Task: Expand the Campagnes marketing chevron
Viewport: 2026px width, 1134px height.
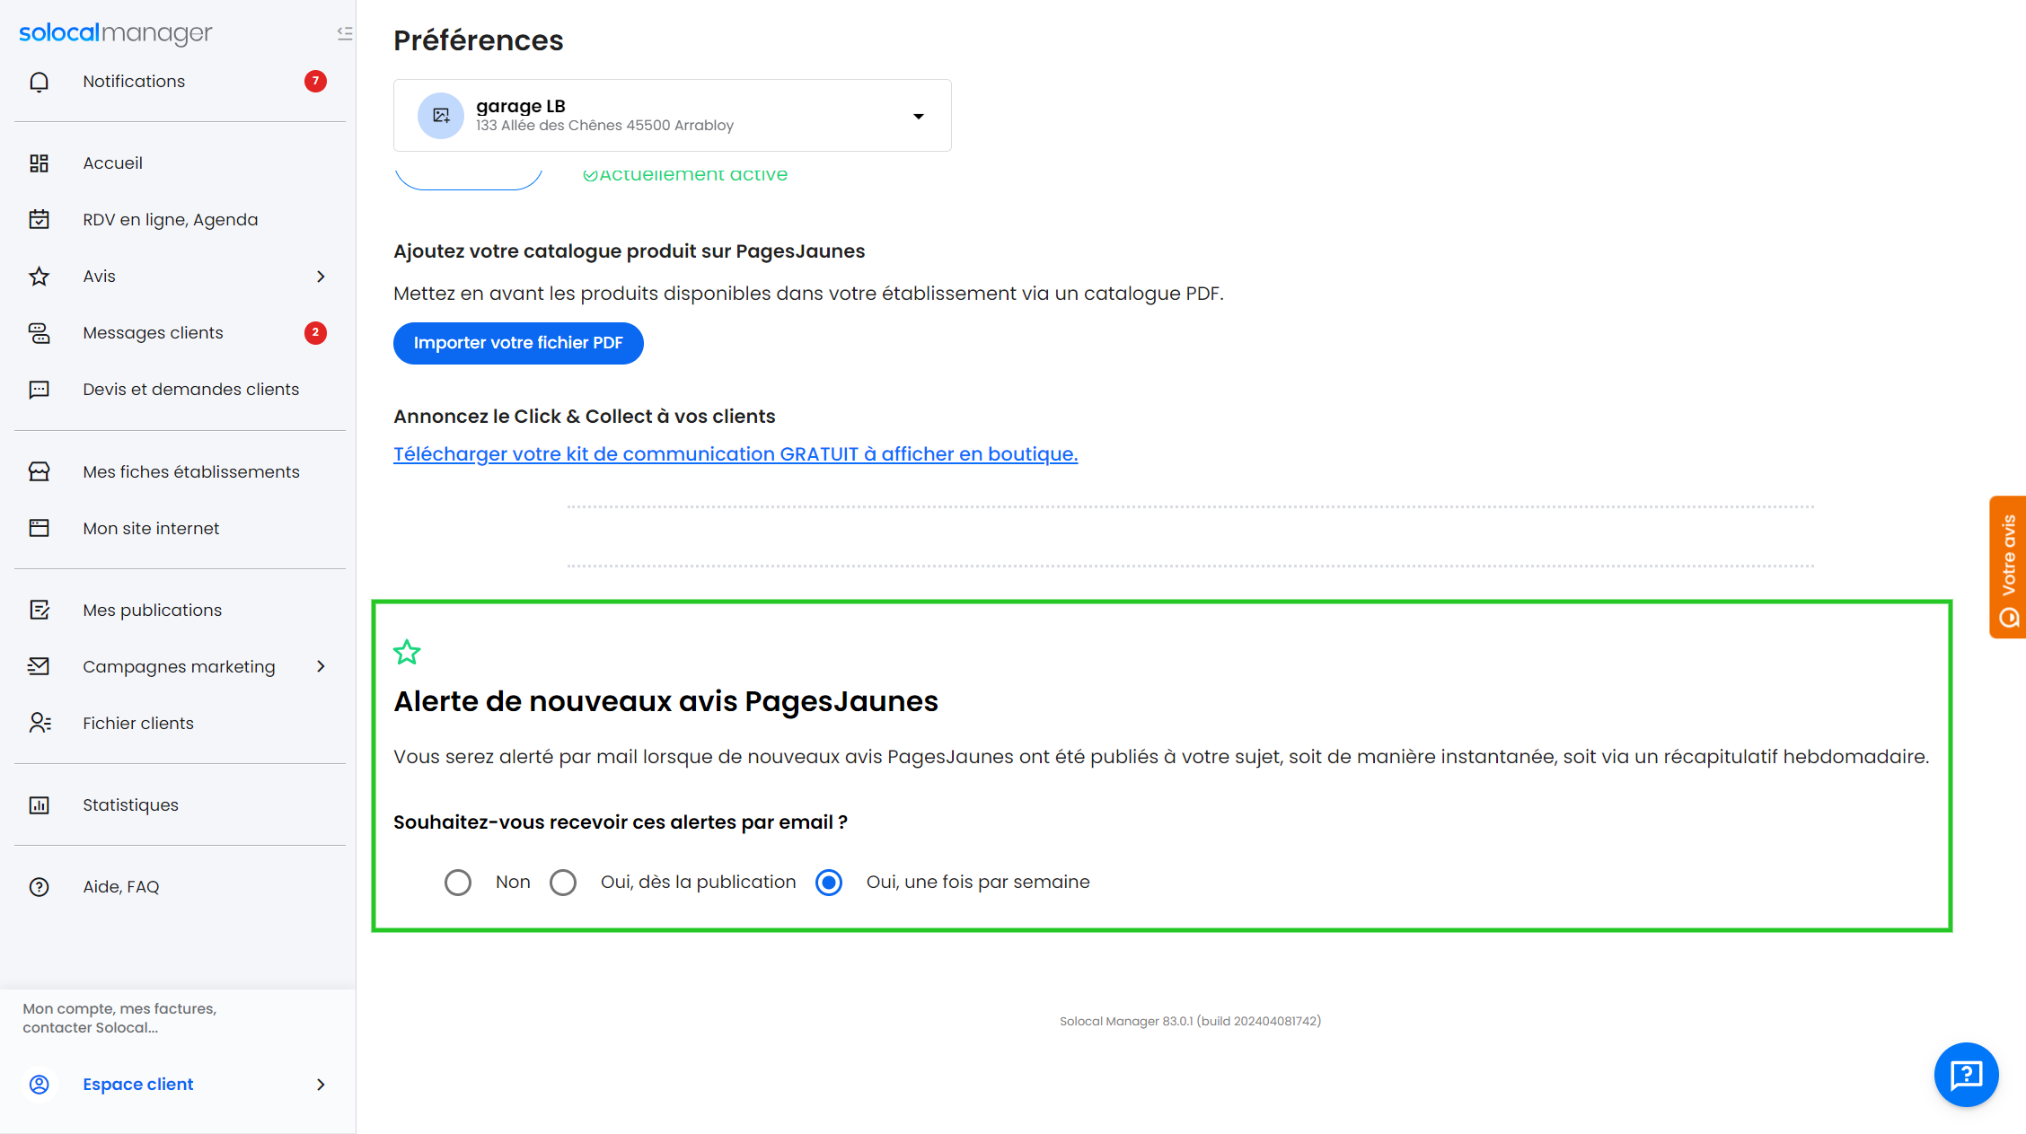Action: pyautogui.click(x=321, y=667)
